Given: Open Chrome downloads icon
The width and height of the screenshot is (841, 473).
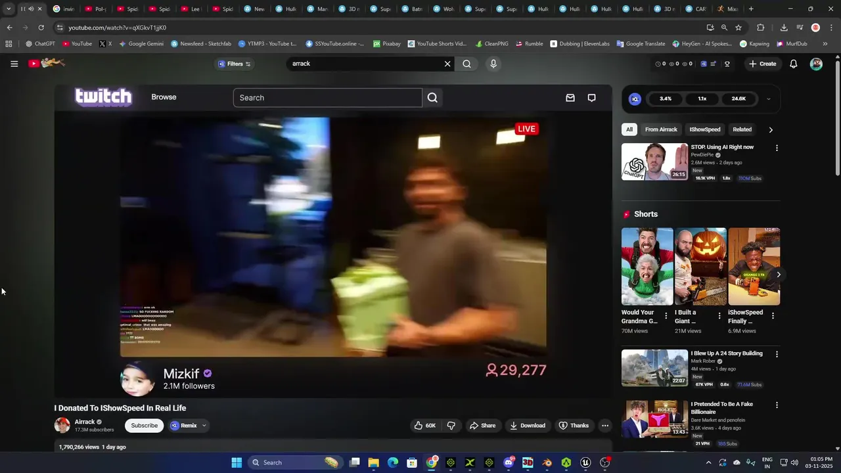Looking at the screenshot, I should pos(784,28).
